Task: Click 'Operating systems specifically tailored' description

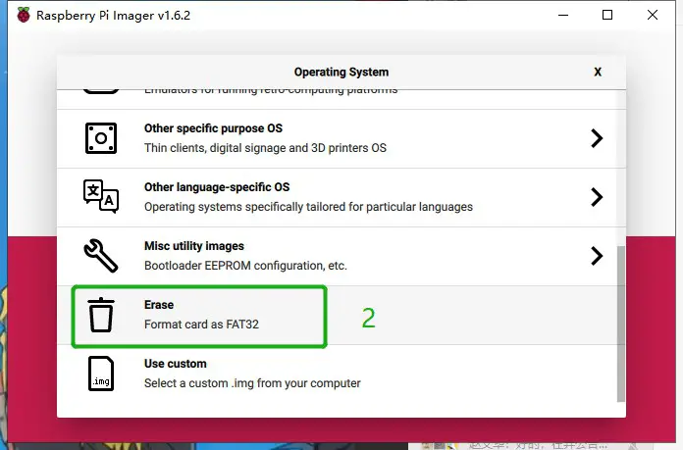Action: pos(308,207)
